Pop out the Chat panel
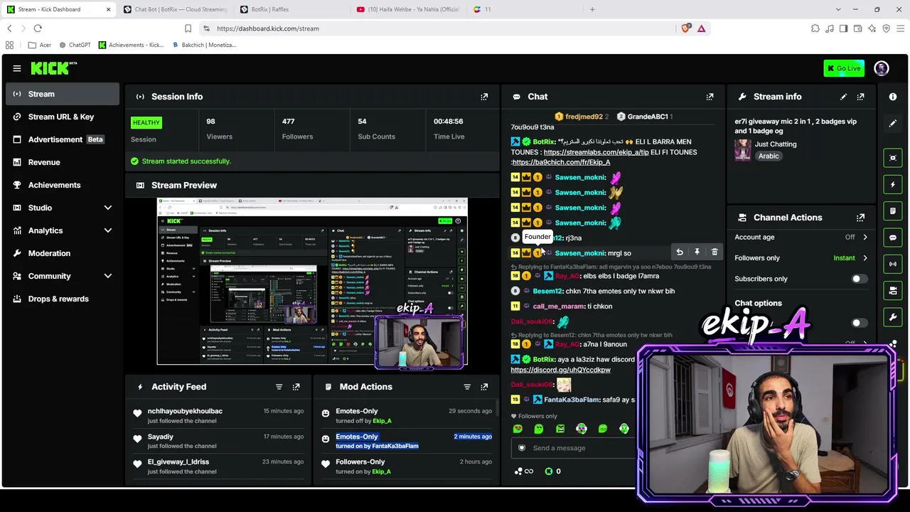The width and height of the screenshot is (910, 512). (710, 97)
